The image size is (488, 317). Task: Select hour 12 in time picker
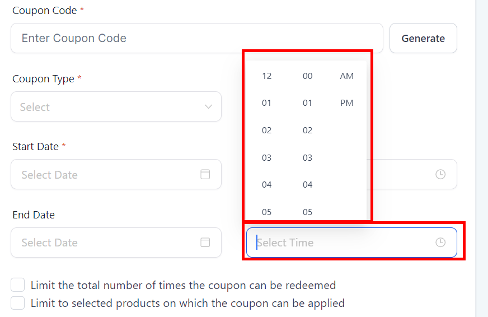point(267,76)
